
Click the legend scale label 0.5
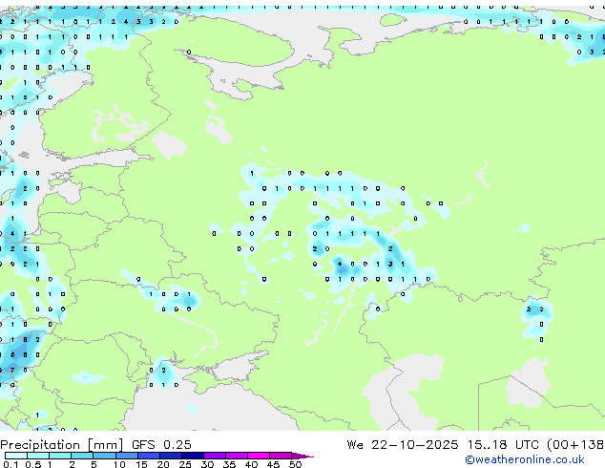(x=33, y=464)
